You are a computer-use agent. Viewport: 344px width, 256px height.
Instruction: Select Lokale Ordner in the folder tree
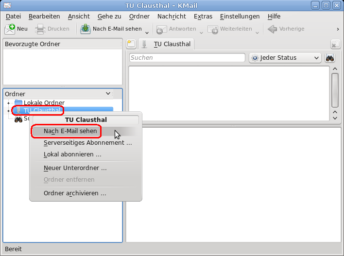pos(44,102)
